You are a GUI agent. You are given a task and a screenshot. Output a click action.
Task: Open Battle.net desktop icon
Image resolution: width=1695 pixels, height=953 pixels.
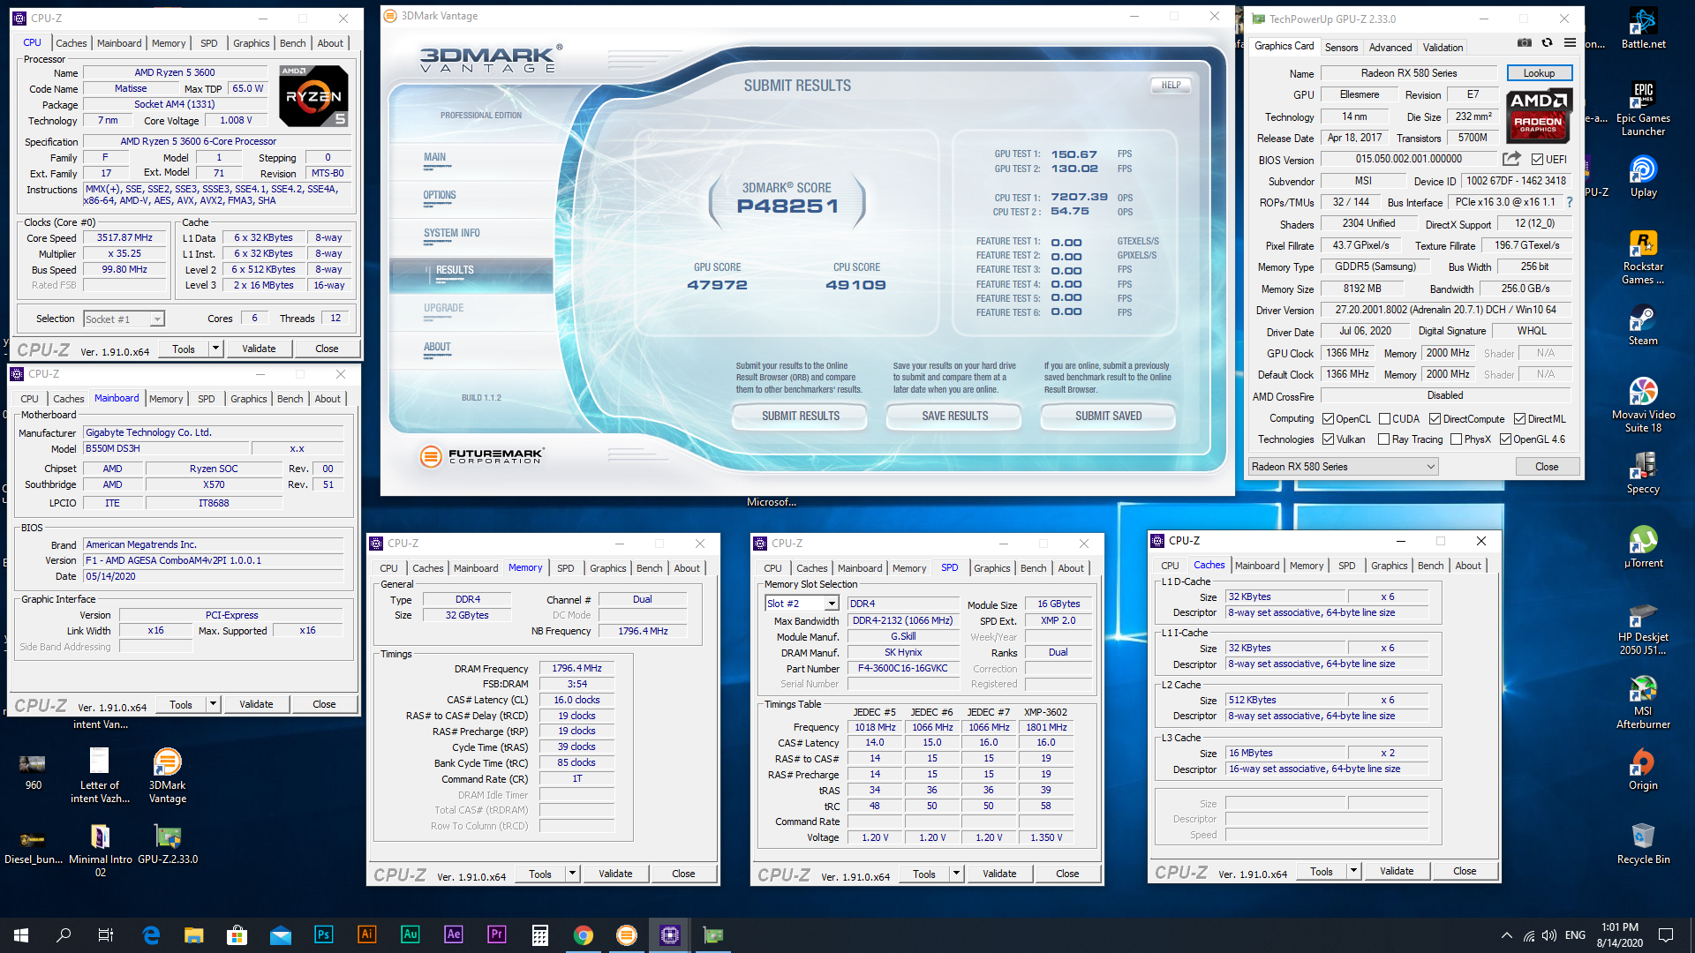click(1643, 28)
